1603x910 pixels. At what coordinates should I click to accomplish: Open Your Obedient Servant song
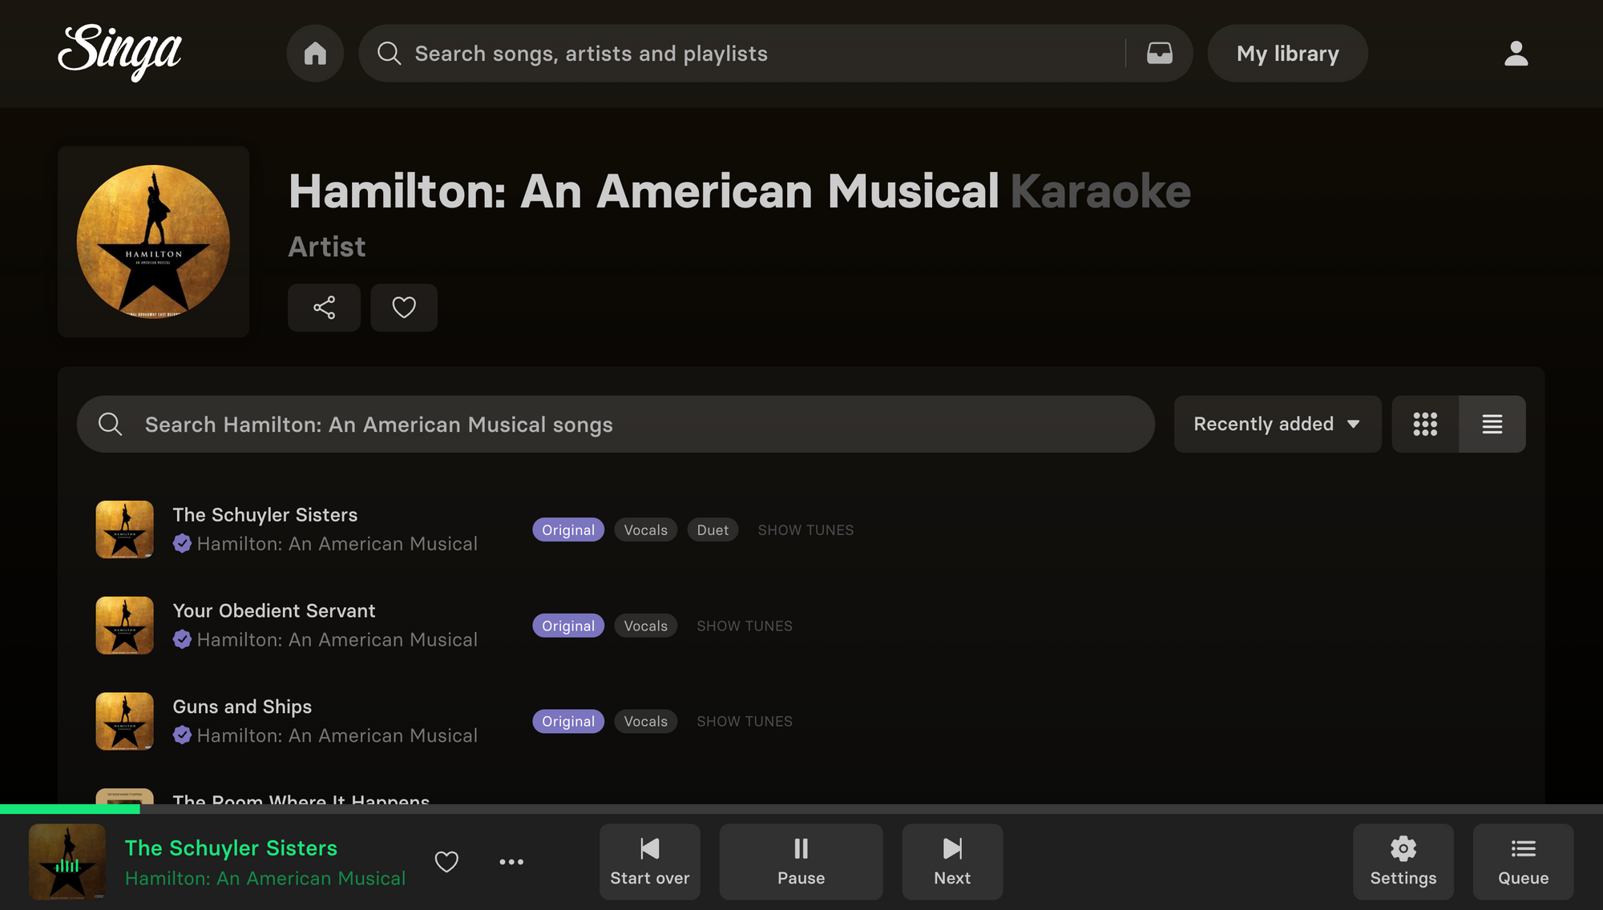pos(274,611)
